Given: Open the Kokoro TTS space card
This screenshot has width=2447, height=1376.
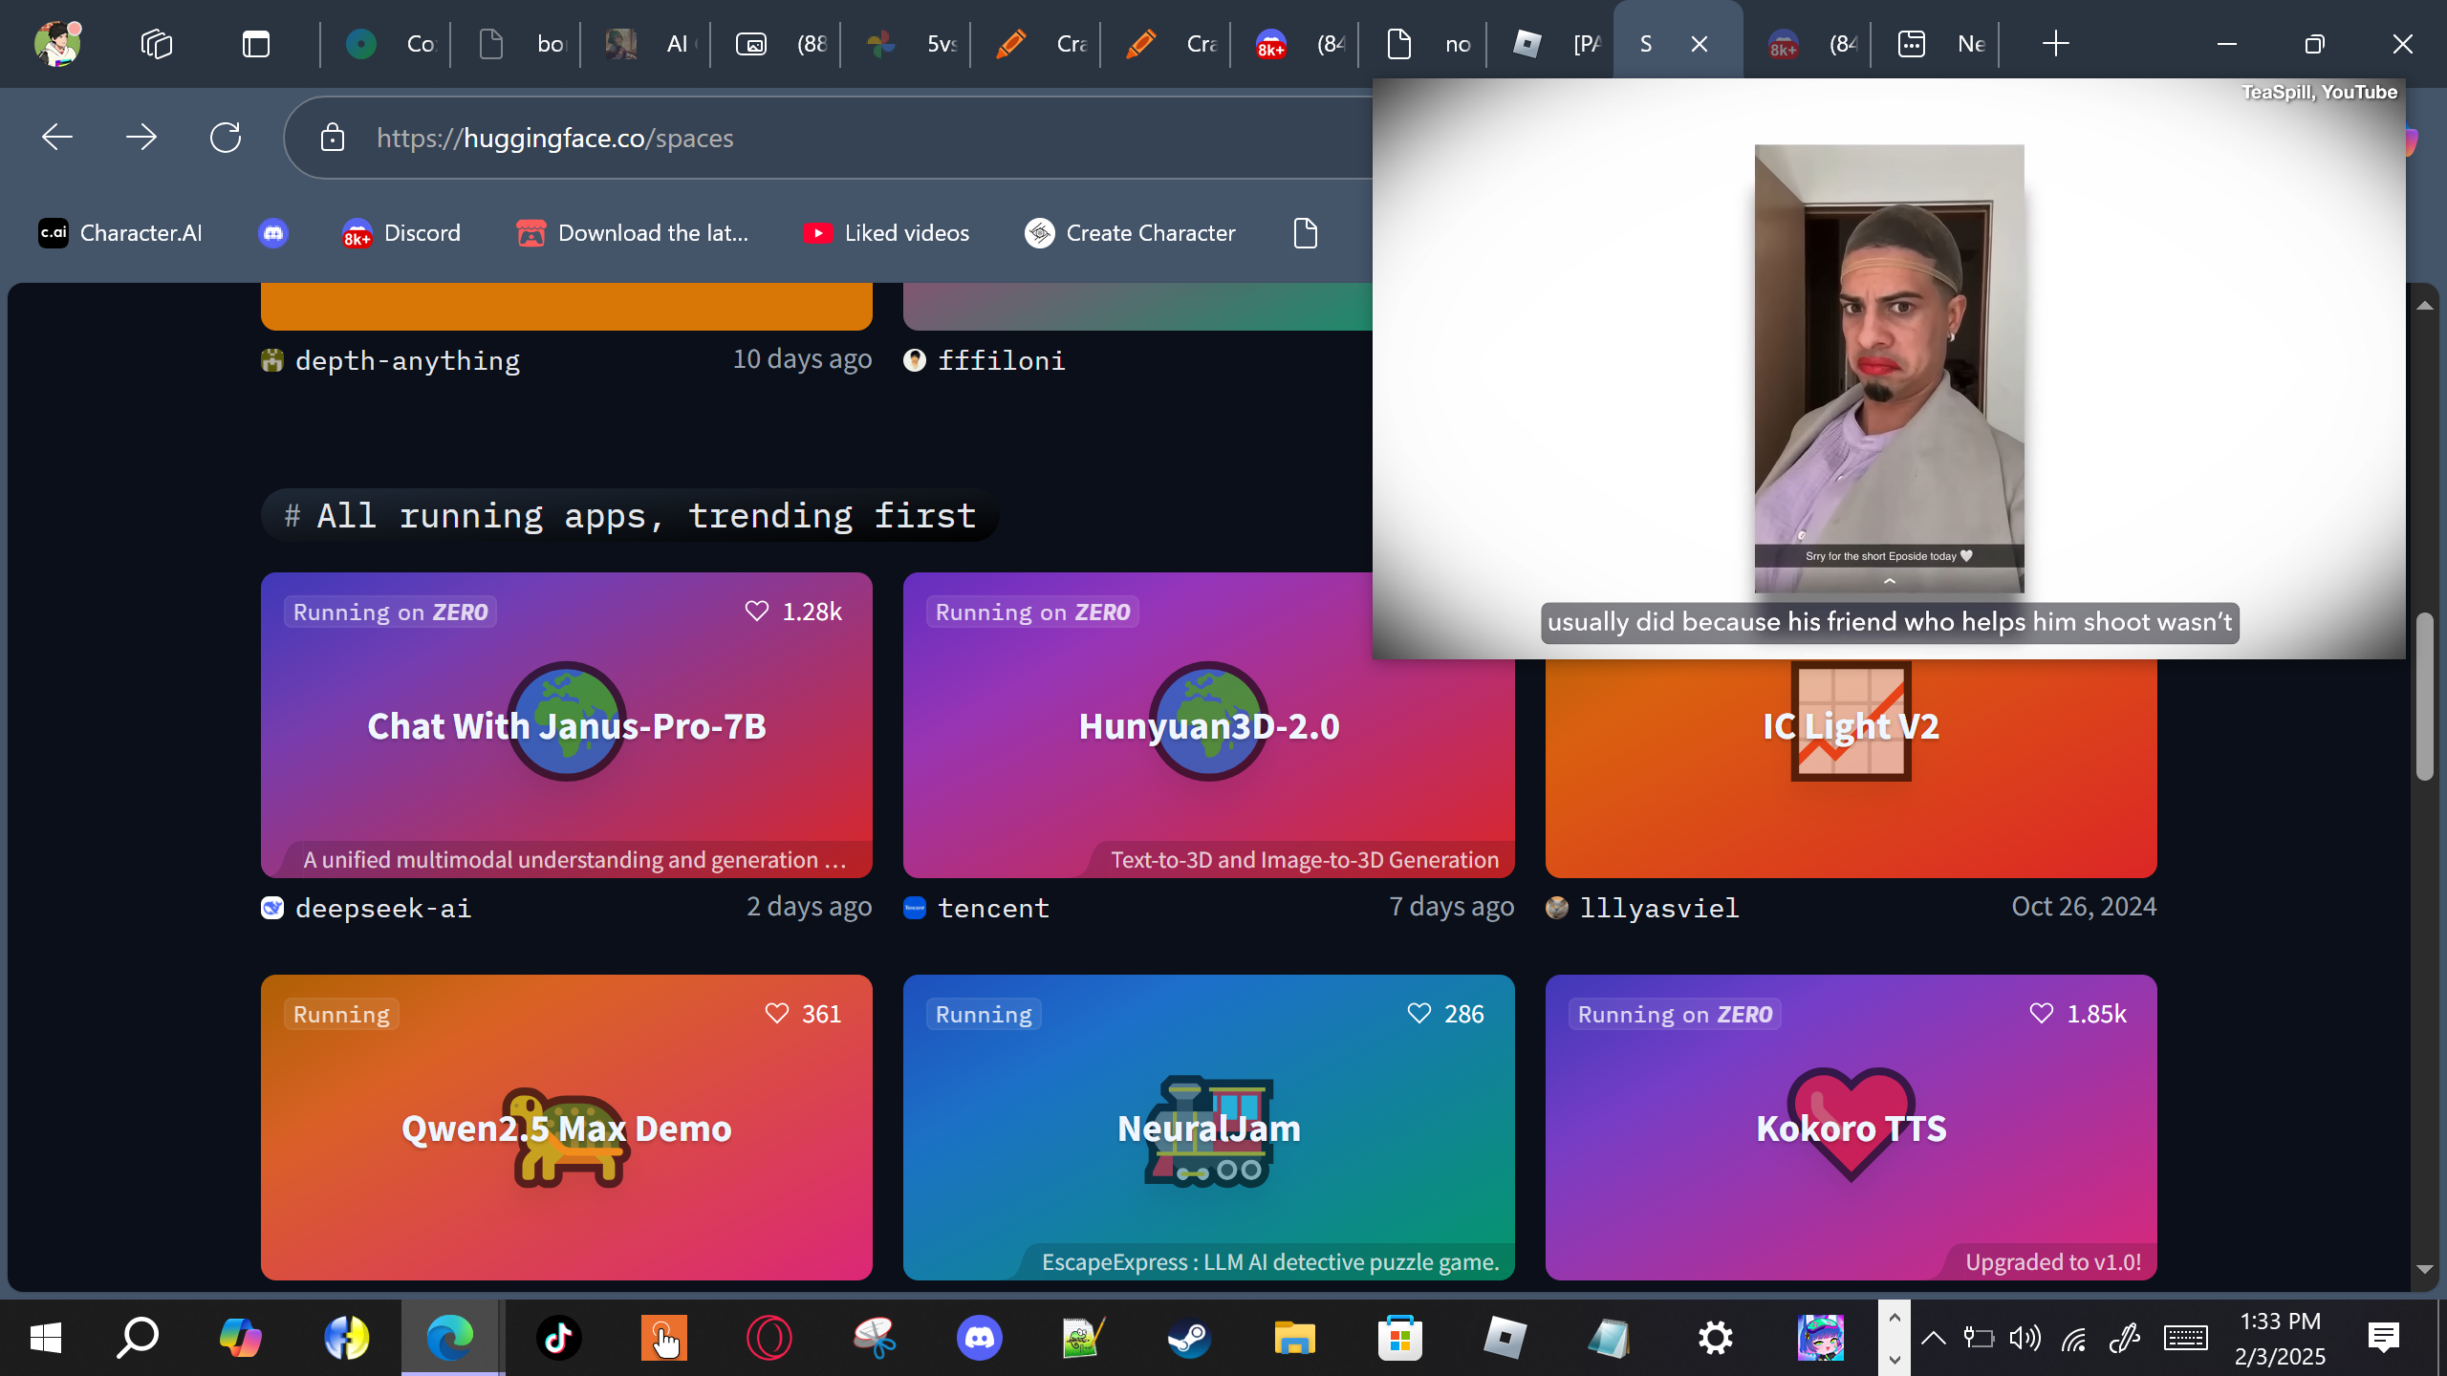Looking at the screenshot, I should point(1851,1128).
